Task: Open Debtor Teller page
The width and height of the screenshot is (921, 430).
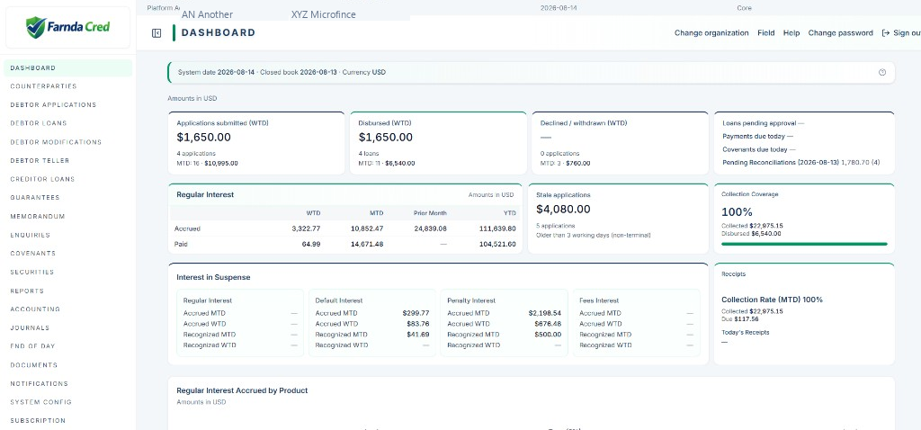Action: pos(67,160)
